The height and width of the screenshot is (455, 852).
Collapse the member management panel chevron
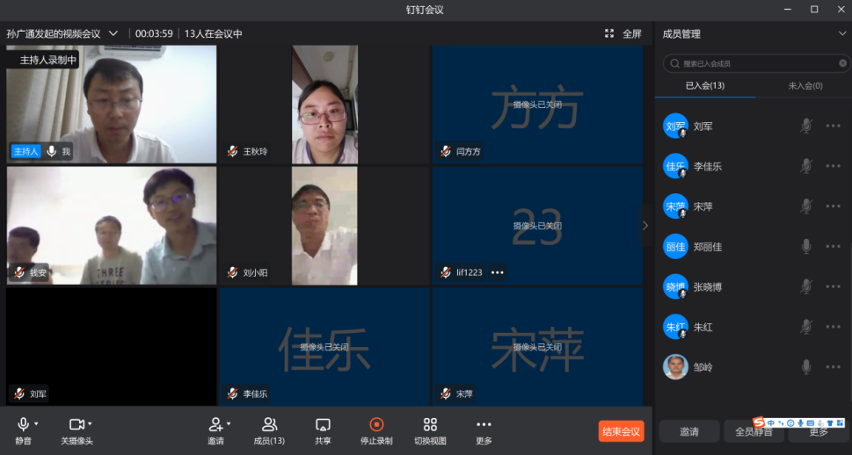coord(842,33)
